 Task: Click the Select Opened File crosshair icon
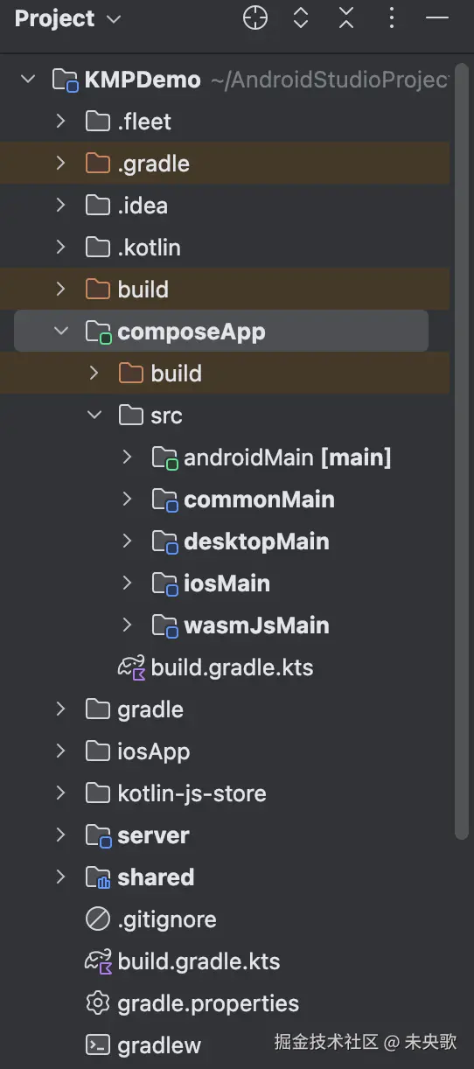pyautogui.click(x=254, y=17)
